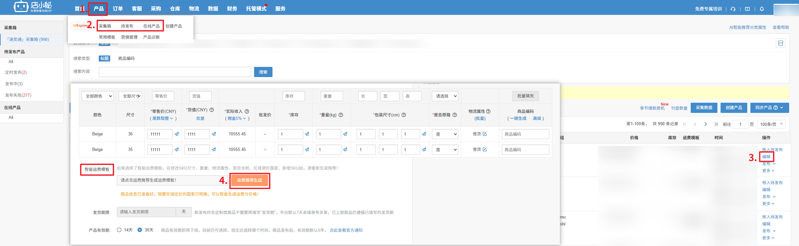Click the 批量填充 button
The image size is (799, 246).
[x=525, y=96]
